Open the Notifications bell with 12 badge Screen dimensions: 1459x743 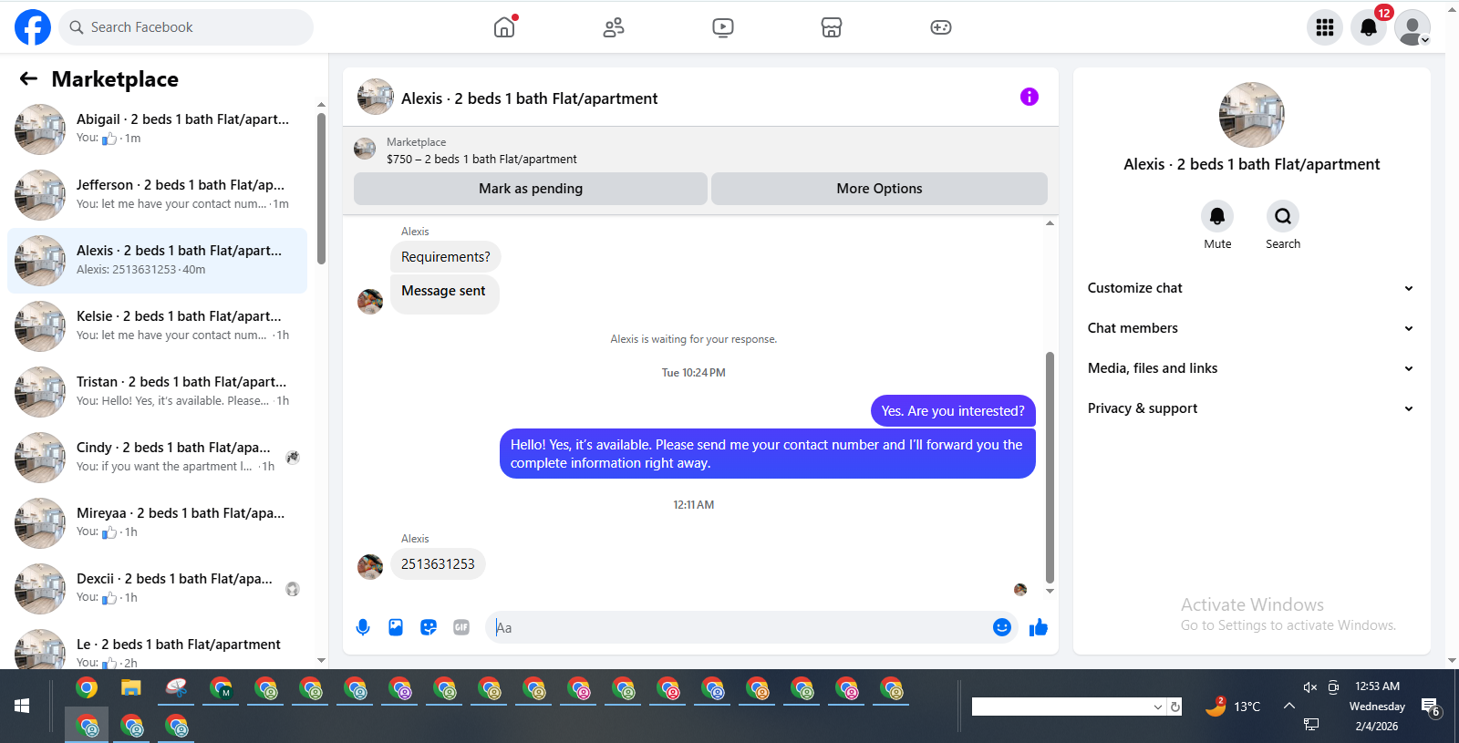coord(1369,27)
